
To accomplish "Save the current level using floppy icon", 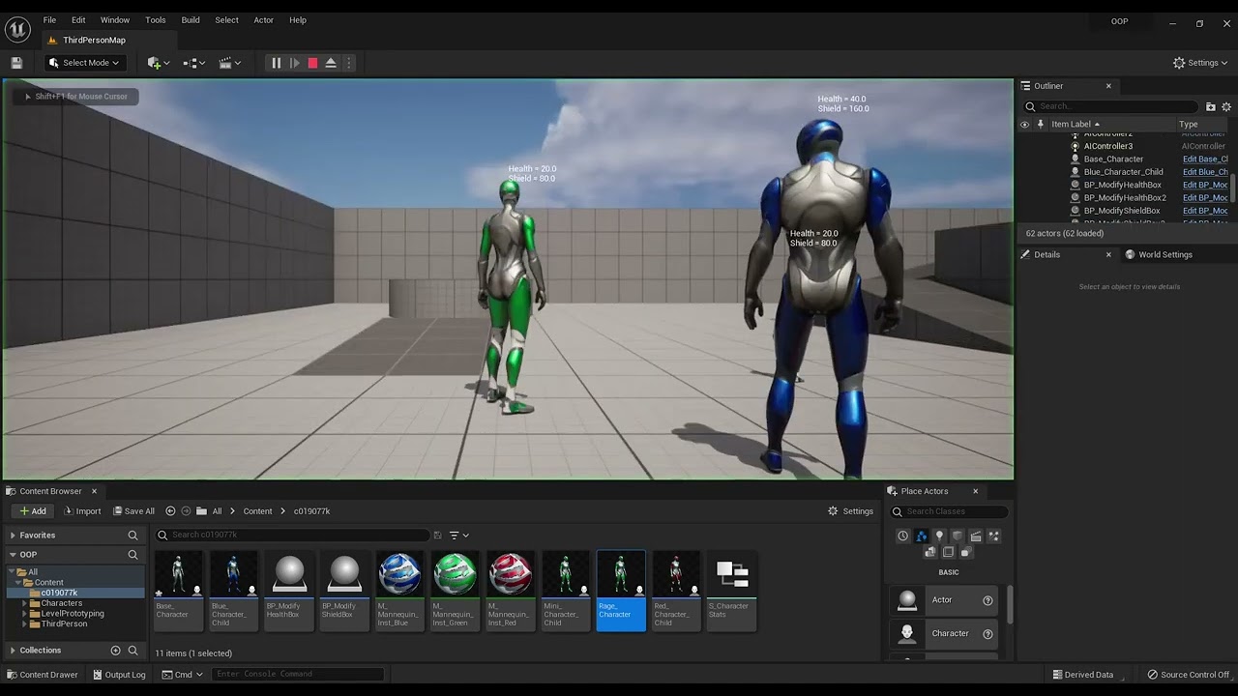I will pyautogui.click(x=16, y=63).
